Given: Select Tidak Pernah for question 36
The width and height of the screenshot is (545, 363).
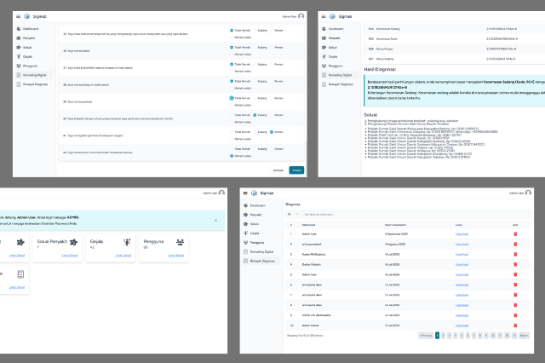Looking at the screenshot, I should pos(232,48).
